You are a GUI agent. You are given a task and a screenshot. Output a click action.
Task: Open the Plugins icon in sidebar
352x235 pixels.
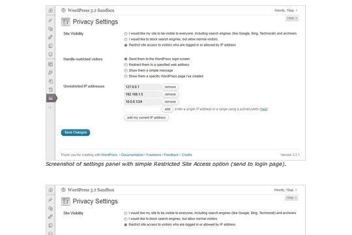(x=50, y=72)
